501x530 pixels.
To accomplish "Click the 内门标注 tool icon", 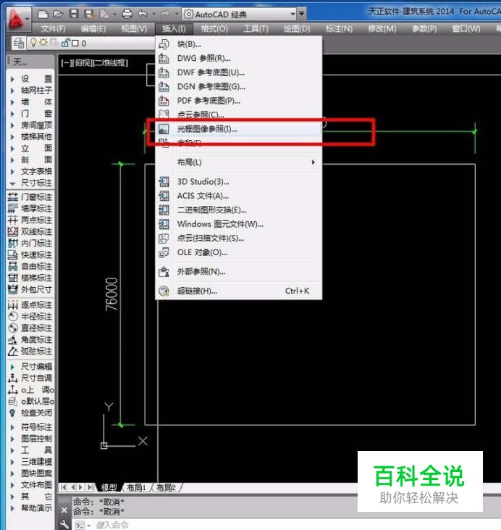I will pyautogui.click(x=13, y=244).
